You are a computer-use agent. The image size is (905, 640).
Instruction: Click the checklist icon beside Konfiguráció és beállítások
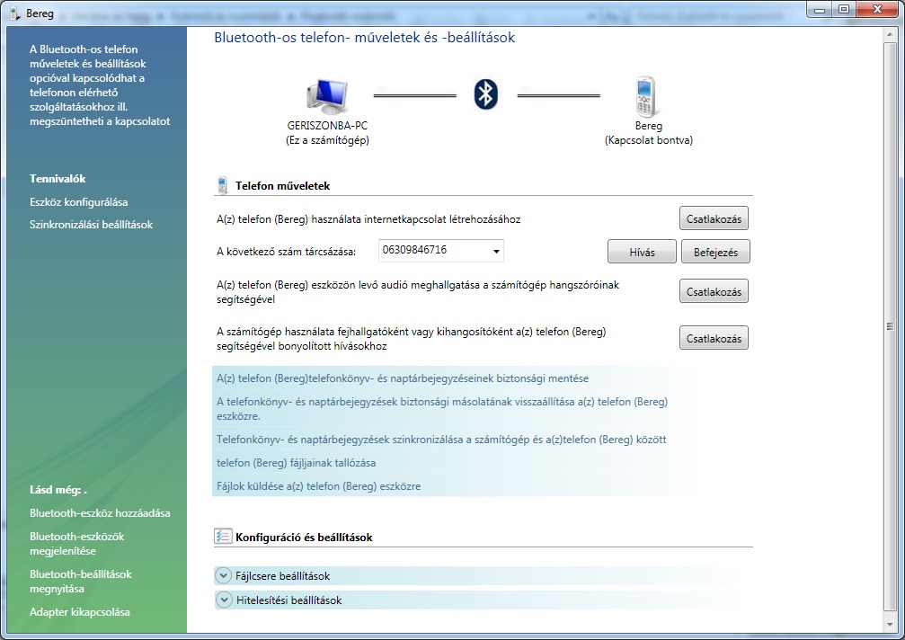(223, 536)
